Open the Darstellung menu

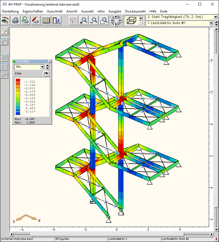tap(10, 11)
